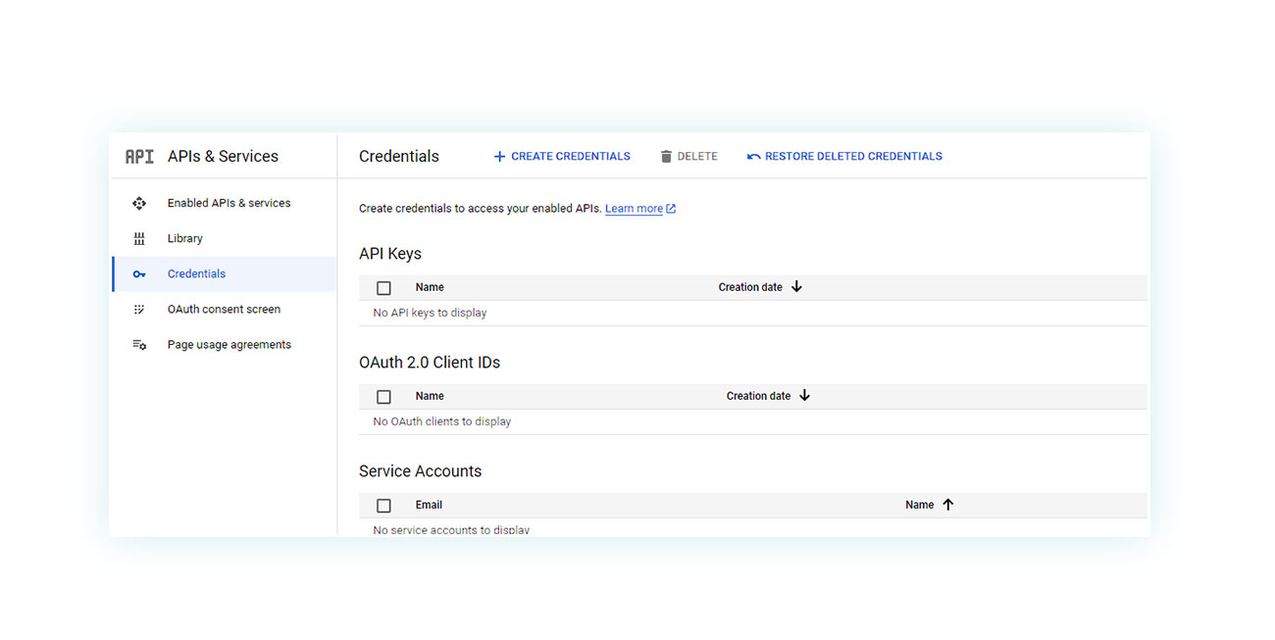Click the API logo icon in sidebar header
Image resolution: width=1275 pixels, height=640 pixels.
click(x=139, y=157)
